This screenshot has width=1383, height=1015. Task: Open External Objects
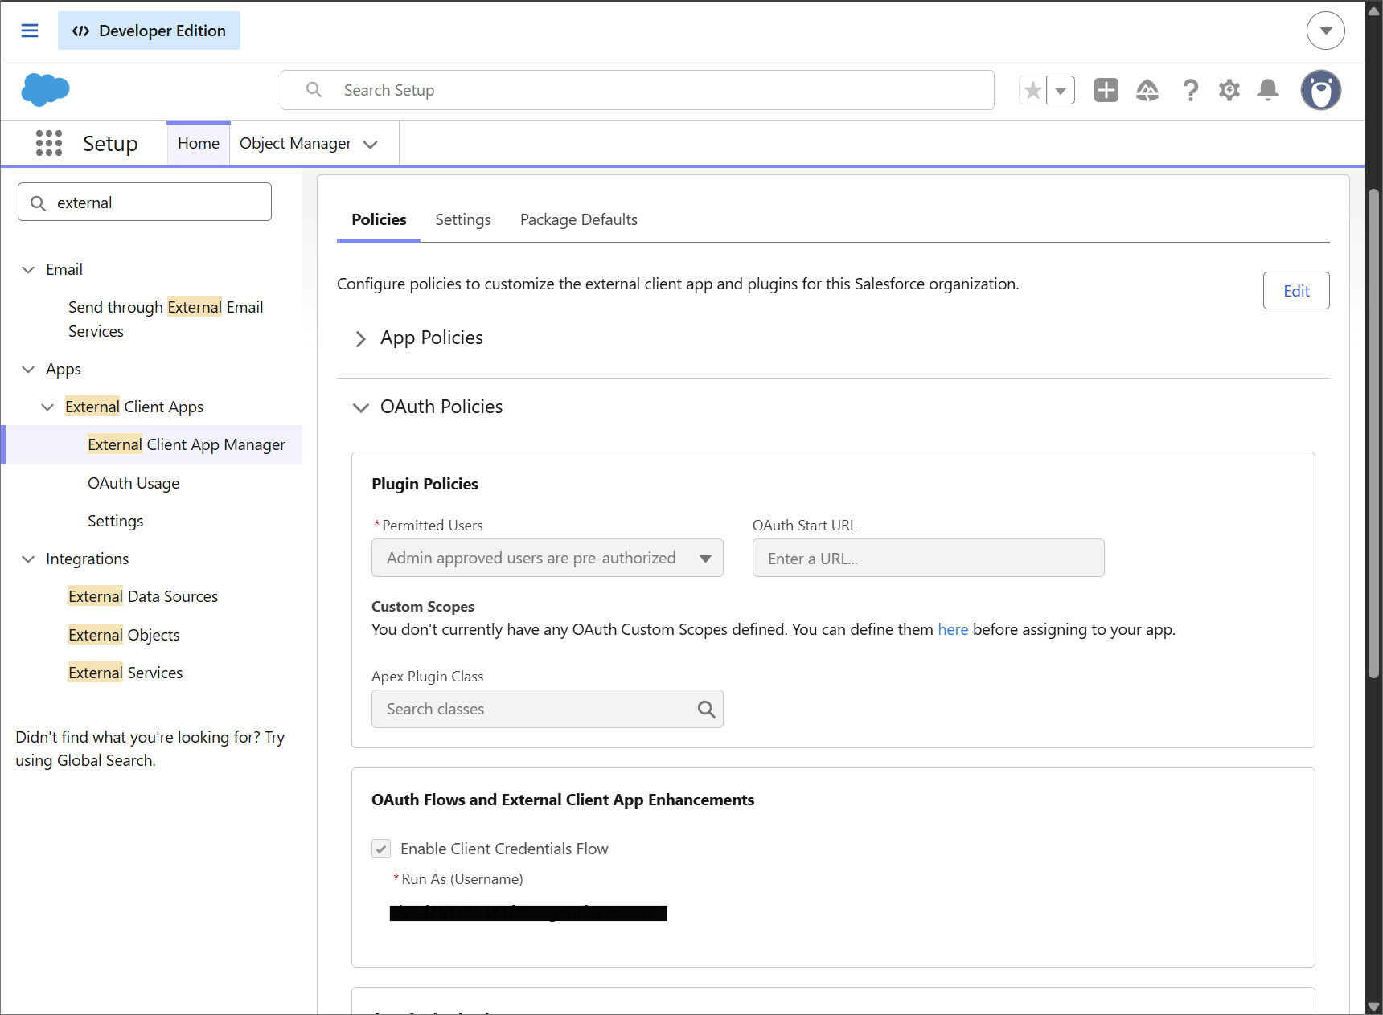point(124,635)
